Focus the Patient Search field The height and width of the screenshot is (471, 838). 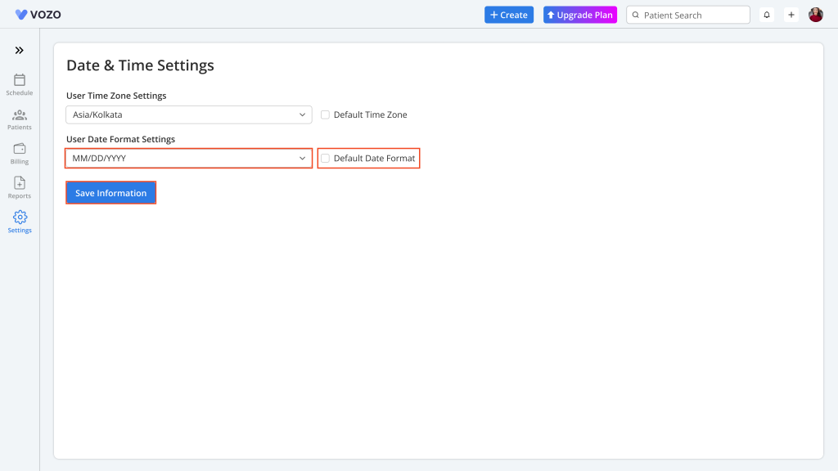coord(687,15)
